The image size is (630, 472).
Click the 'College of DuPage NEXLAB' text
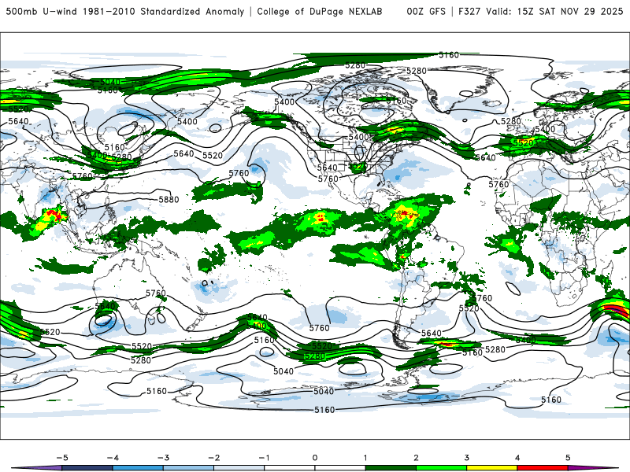pos(320,11)
